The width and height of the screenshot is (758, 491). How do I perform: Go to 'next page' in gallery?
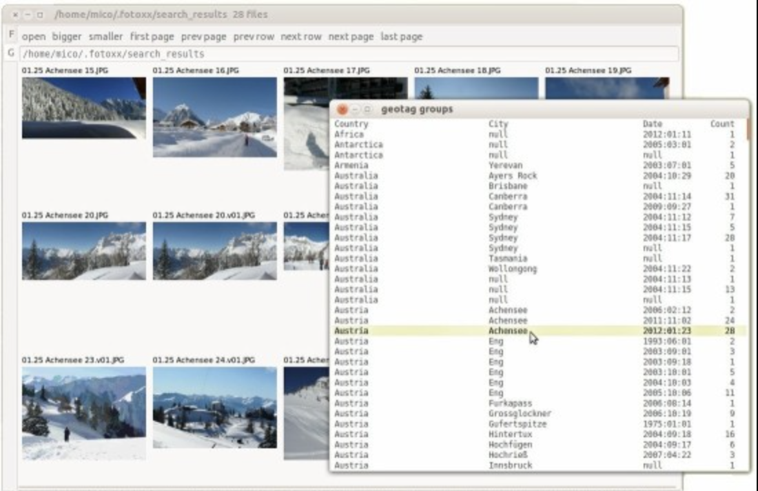point(350,37)
